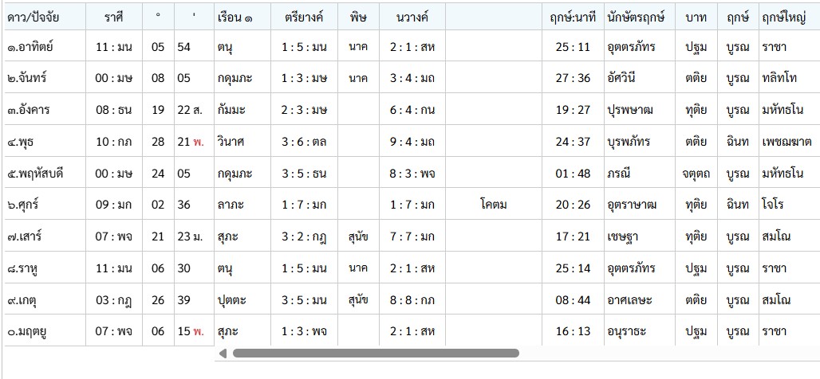Click the ๒.จันทร์ row label

pos(27,78)
